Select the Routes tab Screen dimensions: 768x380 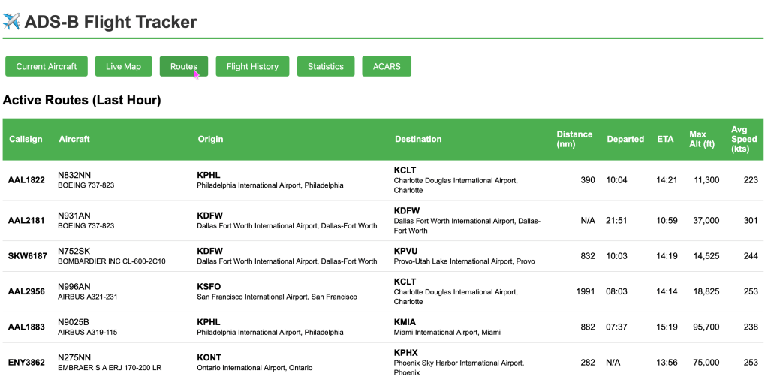click(x=184, y=66)
